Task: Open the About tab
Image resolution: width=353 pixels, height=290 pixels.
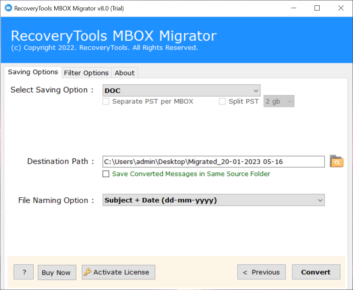Action: (125, 73)
